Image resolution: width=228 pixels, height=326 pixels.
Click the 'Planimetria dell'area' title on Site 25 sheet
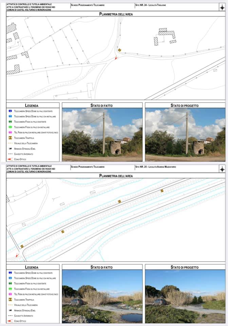116,176
